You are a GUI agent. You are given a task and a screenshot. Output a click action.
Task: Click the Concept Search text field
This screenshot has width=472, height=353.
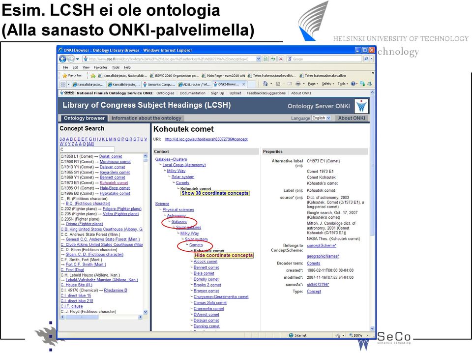[x=87, y=149]
